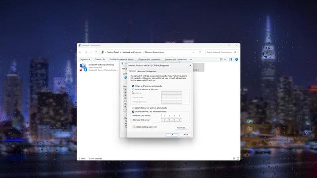Click Network Connections breadcrumb
Viewport: 317px width, 178px height.
point(155,52)
